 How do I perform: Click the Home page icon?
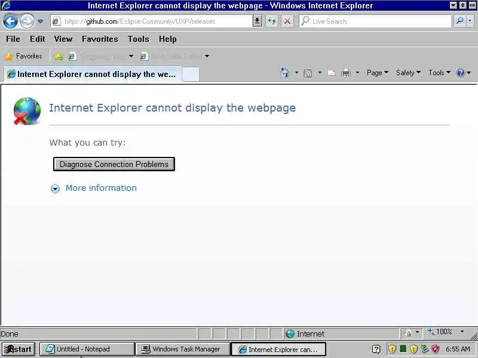tap(285, 73)
